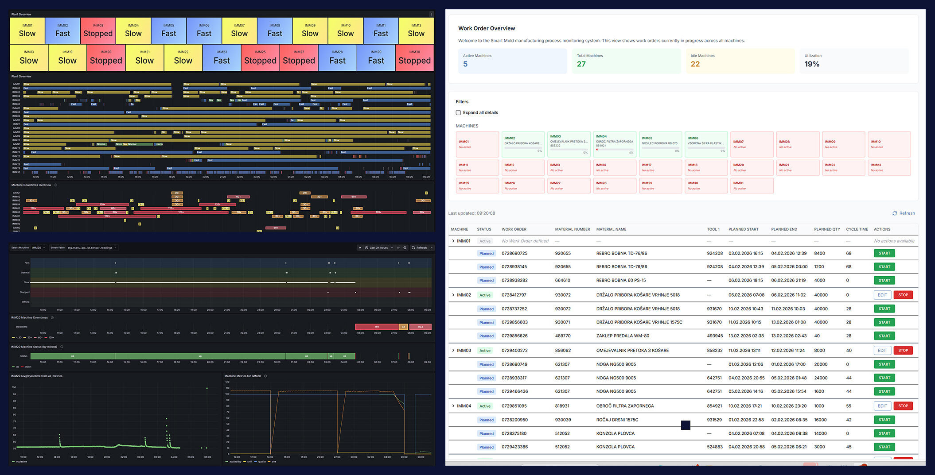This screenshot has width=935, height=475.
Task: Open the Plant Overview panel kebab menu
Action: (x=431, y=14)
